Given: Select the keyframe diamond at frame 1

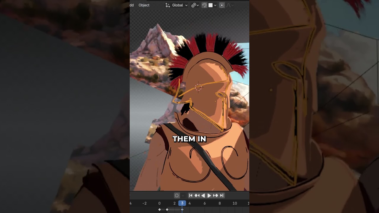Looking at the screenshot, I should pyautogui.click(x=167, y=209).
